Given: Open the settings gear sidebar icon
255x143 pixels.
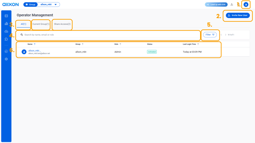Looking at the screenshot, I should coord(6,59).
